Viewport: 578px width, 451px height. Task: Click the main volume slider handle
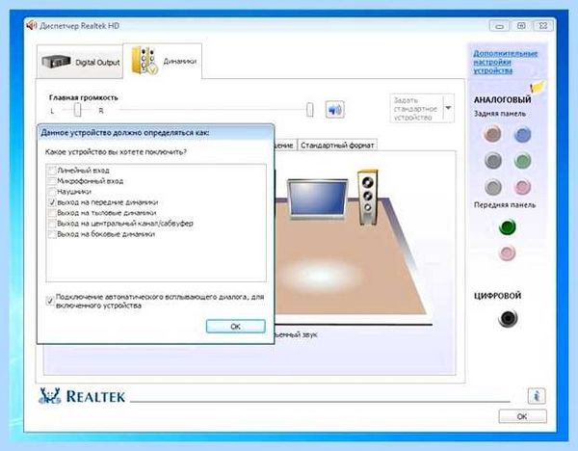pos(310,110)
